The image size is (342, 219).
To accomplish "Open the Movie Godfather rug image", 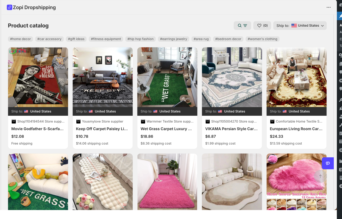I will point(38,77).
